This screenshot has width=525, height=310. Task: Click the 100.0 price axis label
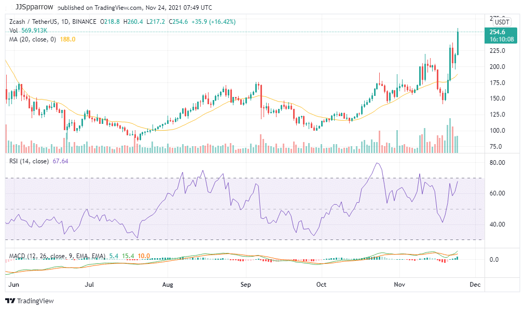498,131
